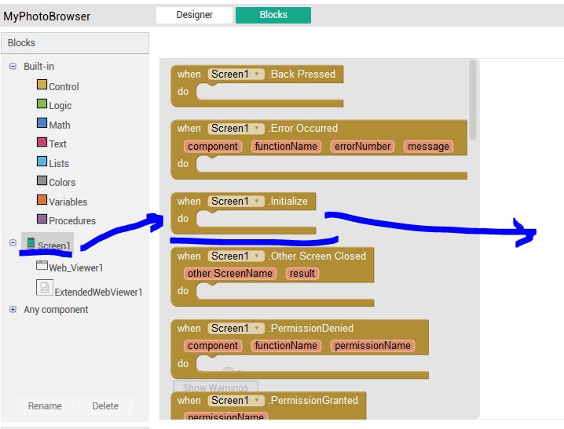Open the Variables blocks category
The image size is (564, 429).
tap(42, 200)
